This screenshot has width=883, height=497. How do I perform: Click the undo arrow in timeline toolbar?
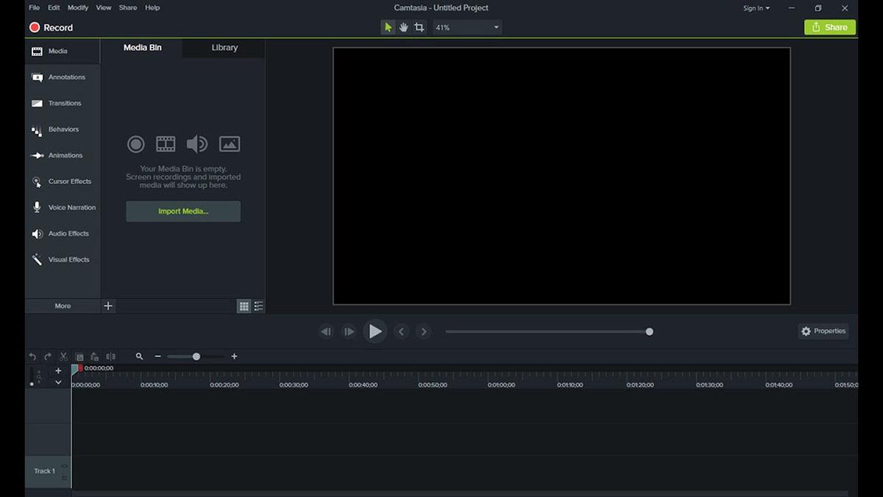coord(32,356)
